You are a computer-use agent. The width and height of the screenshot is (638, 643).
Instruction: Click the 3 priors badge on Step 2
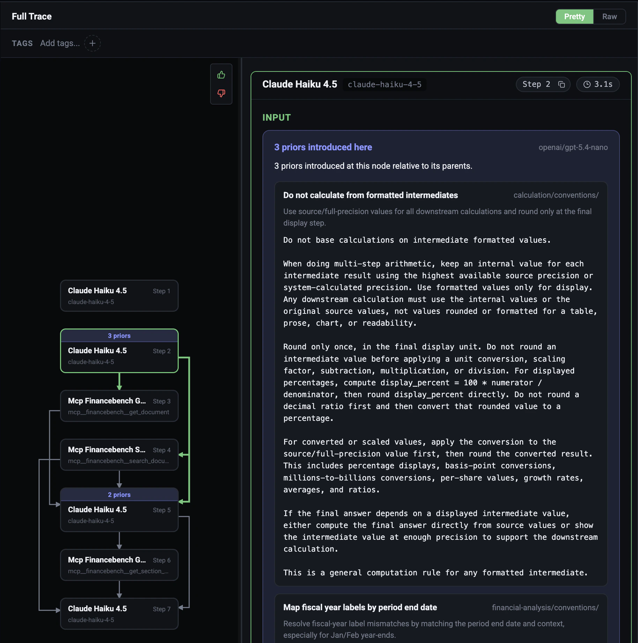click(x=119, y=335)
